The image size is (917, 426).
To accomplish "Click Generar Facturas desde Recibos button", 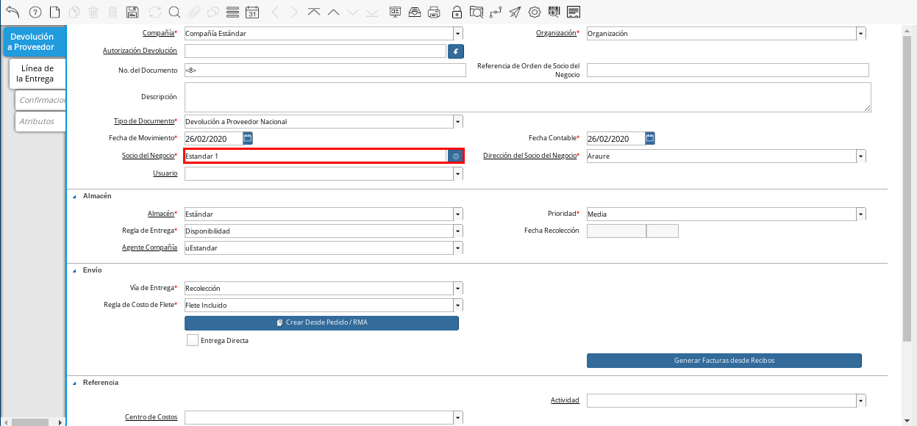I will (724, 361).
